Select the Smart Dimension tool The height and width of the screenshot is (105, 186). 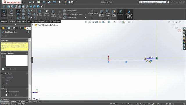(x=11, y=13)
